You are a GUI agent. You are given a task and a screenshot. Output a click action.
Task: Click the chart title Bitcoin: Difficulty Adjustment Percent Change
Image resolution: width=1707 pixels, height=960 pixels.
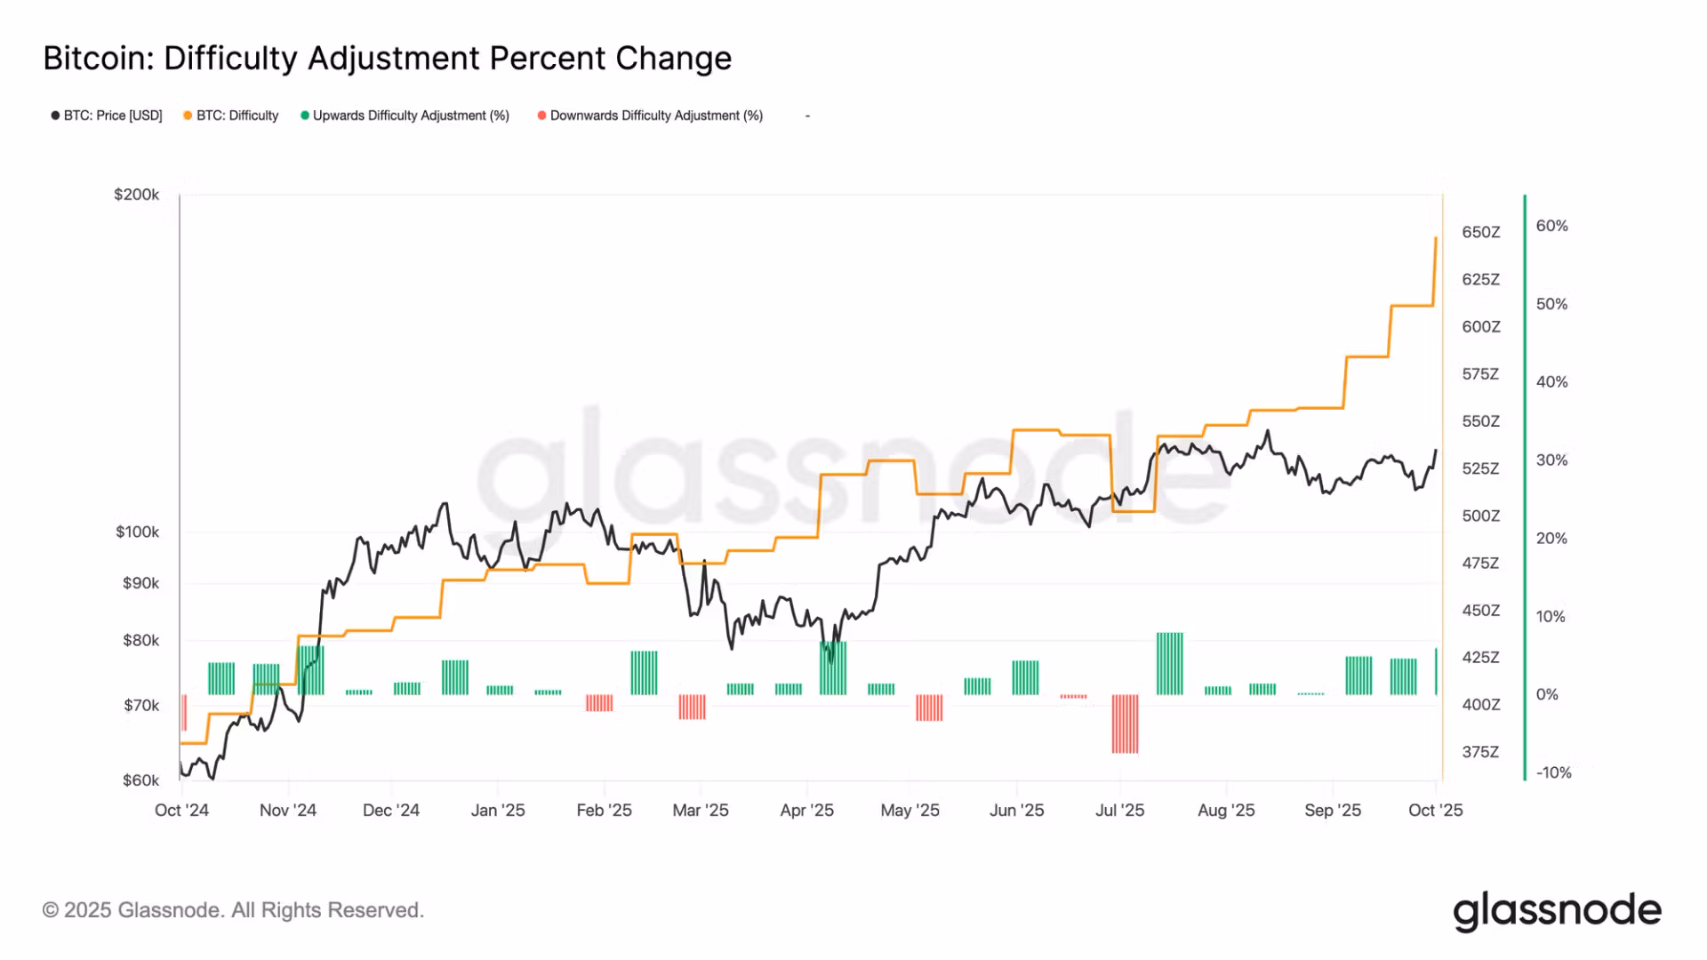pos(388,59)
